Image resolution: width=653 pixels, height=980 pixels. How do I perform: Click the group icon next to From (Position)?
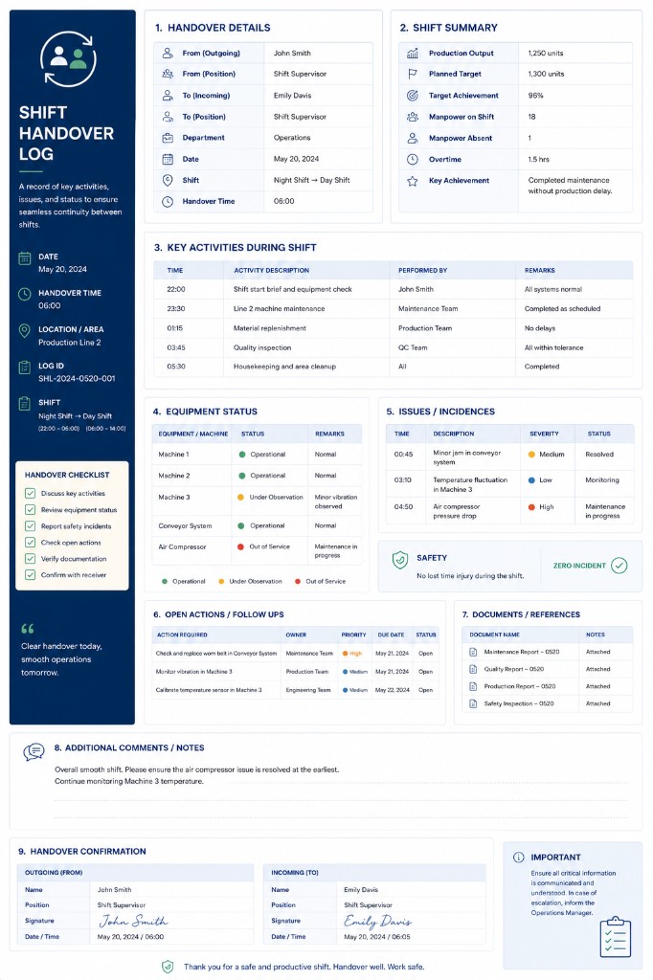(x=168, y=74)
